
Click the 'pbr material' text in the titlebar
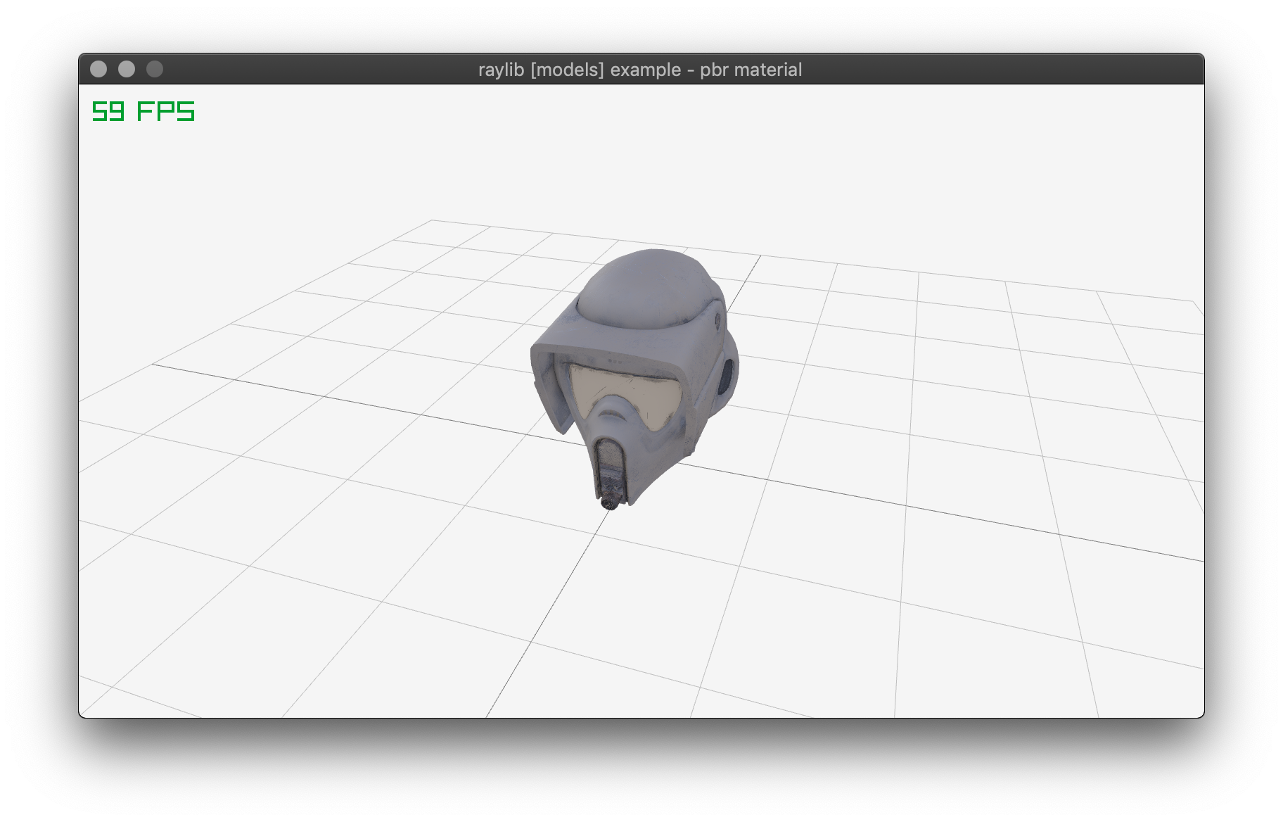pyautogui.click(x=751, y=70)
